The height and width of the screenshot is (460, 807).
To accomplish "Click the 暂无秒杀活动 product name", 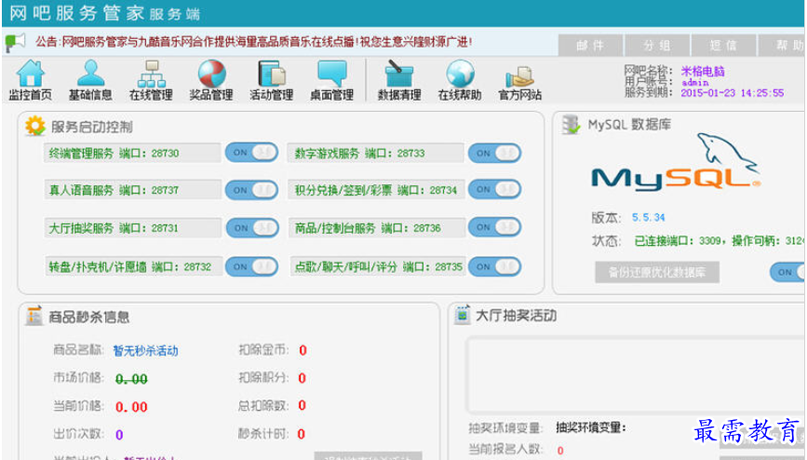I will 145,351.
